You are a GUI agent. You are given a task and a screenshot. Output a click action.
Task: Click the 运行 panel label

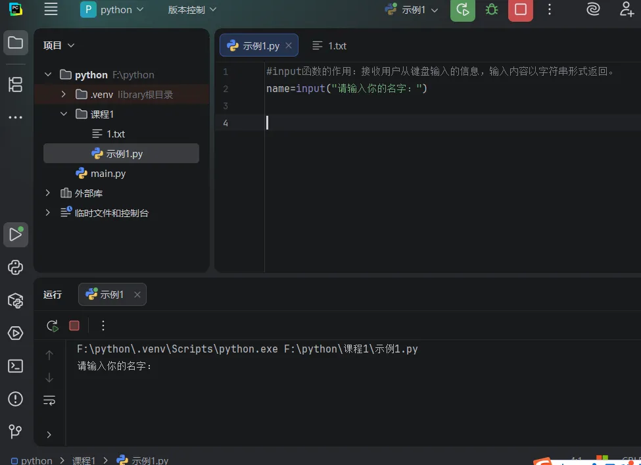53,295
